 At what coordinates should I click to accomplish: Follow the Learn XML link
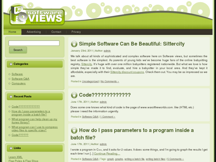tap(15, 157)
